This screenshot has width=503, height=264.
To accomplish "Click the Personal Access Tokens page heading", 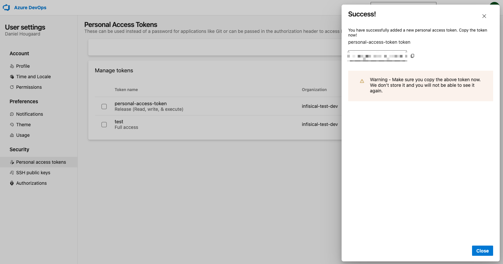I will pyautogui.click(x=121, y=25).
